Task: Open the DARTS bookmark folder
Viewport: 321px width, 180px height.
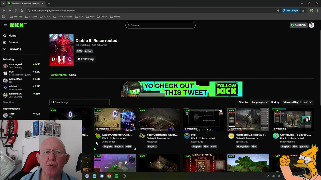Action: (115, 17)
